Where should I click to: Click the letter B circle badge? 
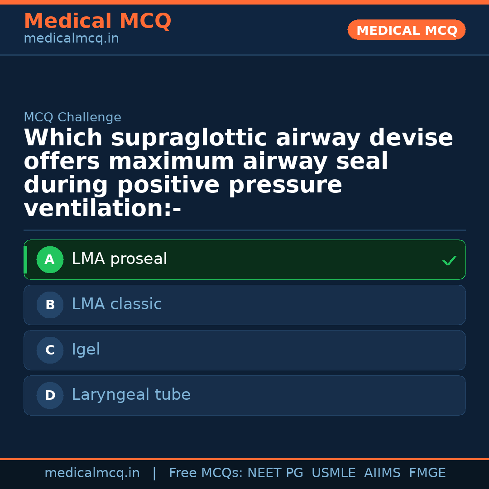pos(50,305)
